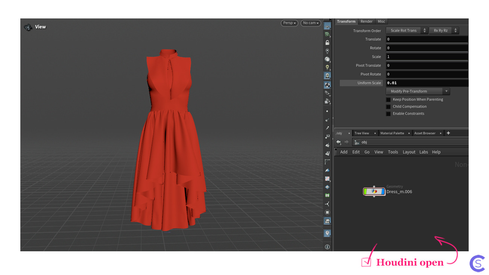489x275 pixels.
Task: Toggle display flag on Dress_m.006 node
Action: pyautogui.click(x=383, y=191)
